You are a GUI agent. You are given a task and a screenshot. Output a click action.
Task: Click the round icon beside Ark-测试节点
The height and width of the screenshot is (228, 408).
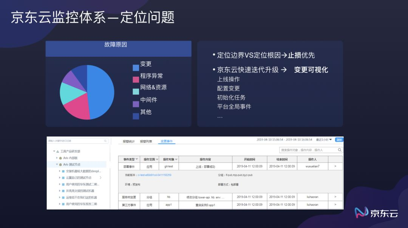click(x=60, y=165)
